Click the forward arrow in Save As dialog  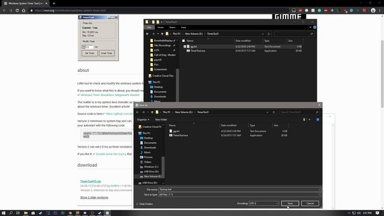[x=143, y=112]
